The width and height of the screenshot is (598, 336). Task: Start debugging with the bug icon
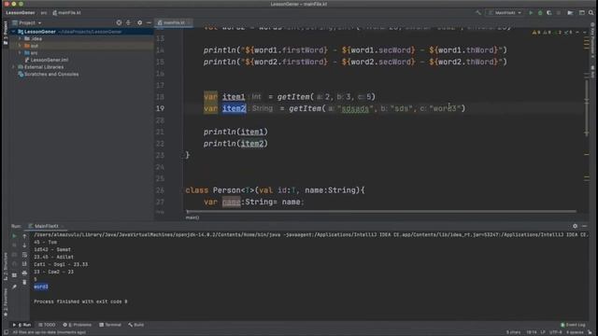click(x=540, y=12)
